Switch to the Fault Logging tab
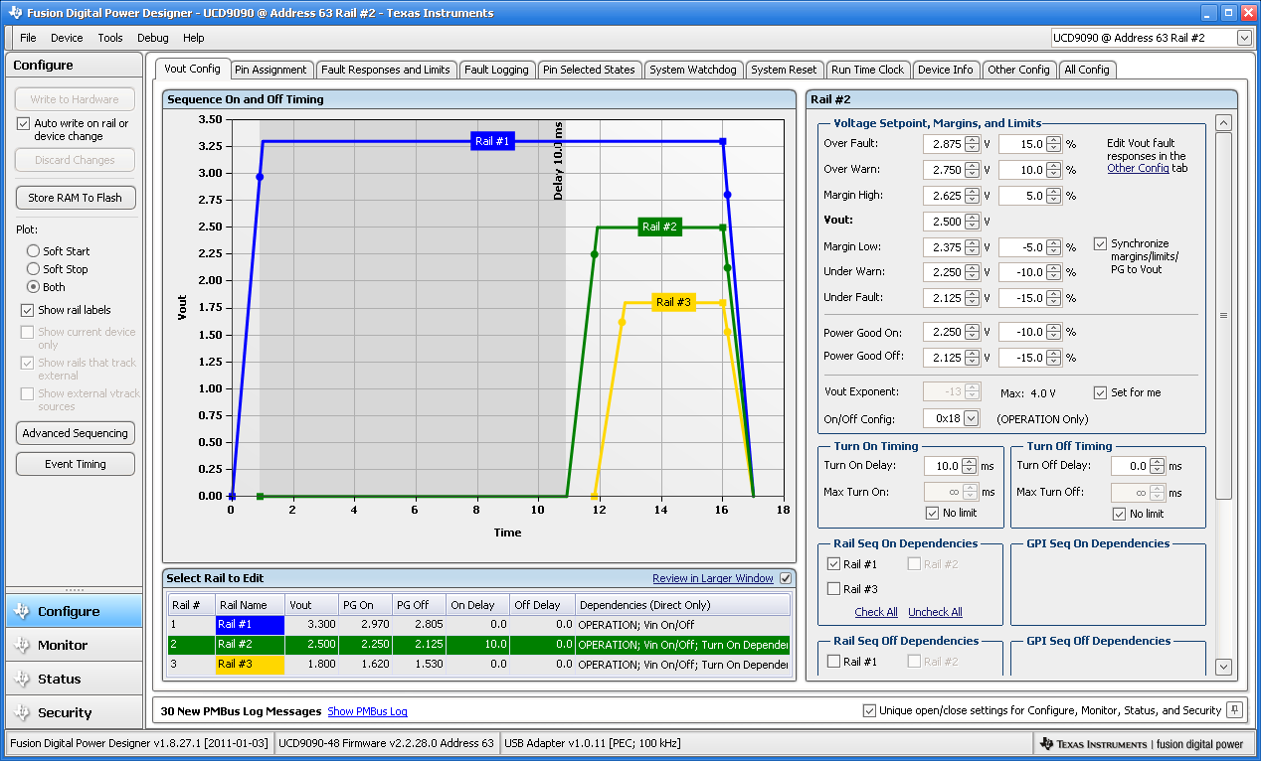1261x761 pixels. [x=497, y=70]
